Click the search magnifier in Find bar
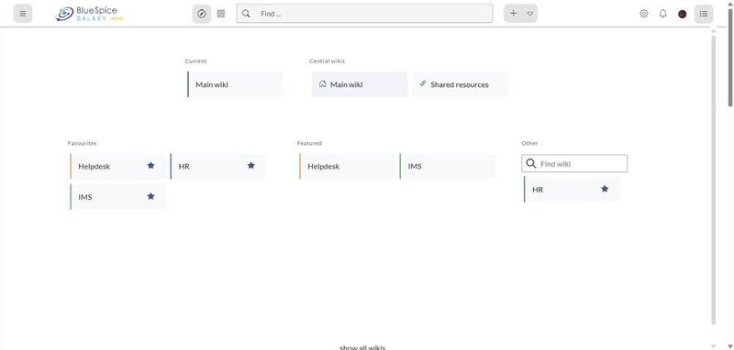The height and width of the screenshot is (350, 734). pos(246,14)
